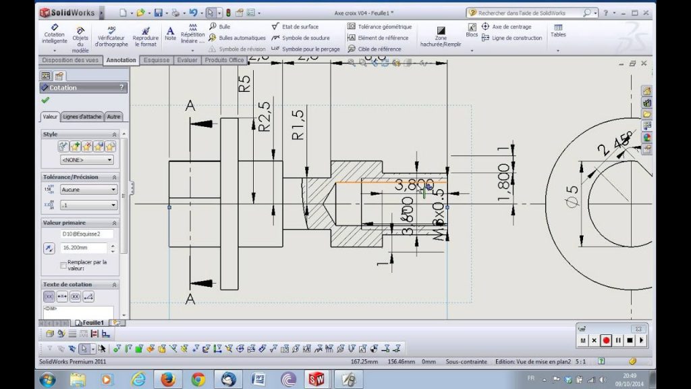Open Firefox from the taskbar
The image size is (691, 389).
click(168, 380)
